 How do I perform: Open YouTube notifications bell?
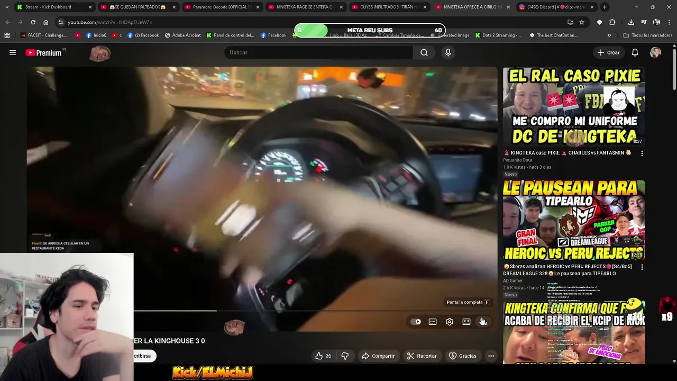[x=635, y=52]
